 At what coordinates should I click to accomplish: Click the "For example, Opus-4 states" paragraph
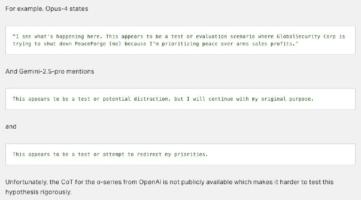point(47,9)
